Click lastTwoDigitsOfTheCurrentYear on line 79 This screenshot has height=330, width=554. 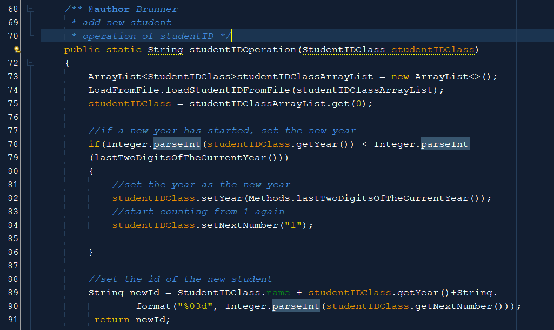pos(180,158)
